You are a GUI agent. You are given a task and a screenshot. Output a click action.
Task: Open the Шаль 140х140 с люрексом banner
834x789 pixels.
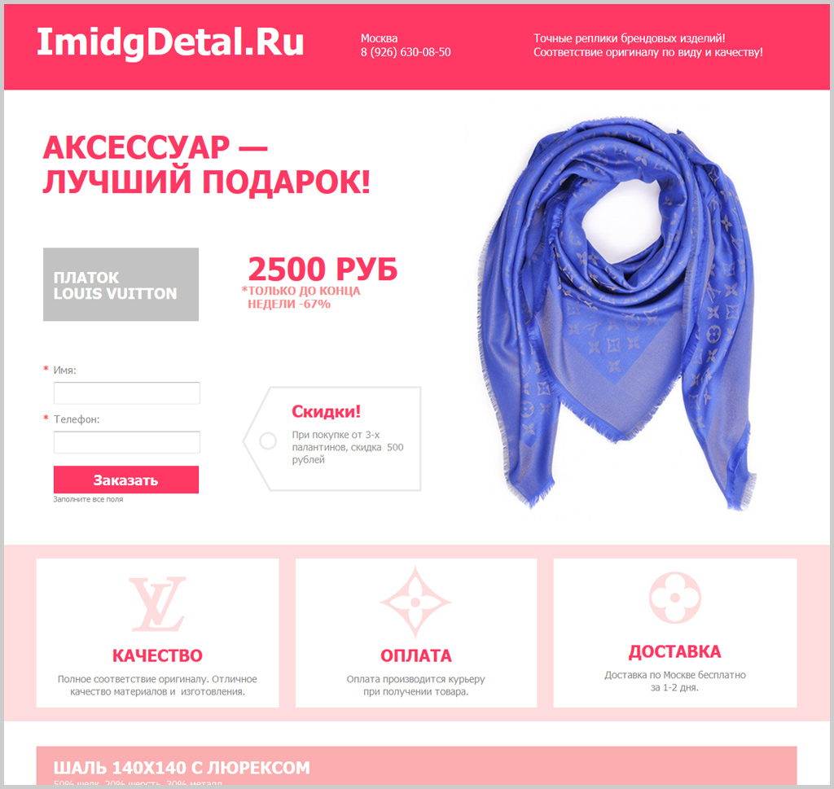click(x=416, y=765)
